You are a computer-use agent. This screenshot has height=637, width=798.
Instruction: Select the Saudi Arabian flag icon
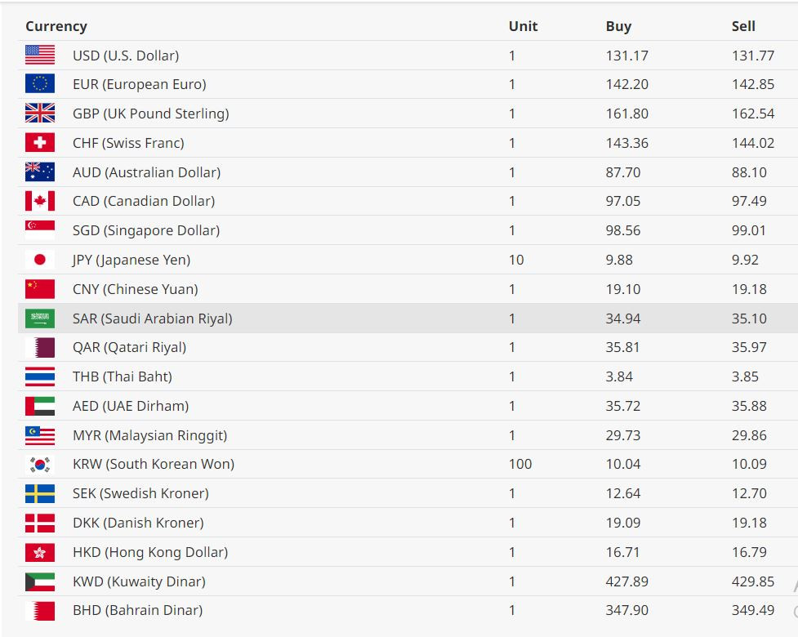point(40,318)
